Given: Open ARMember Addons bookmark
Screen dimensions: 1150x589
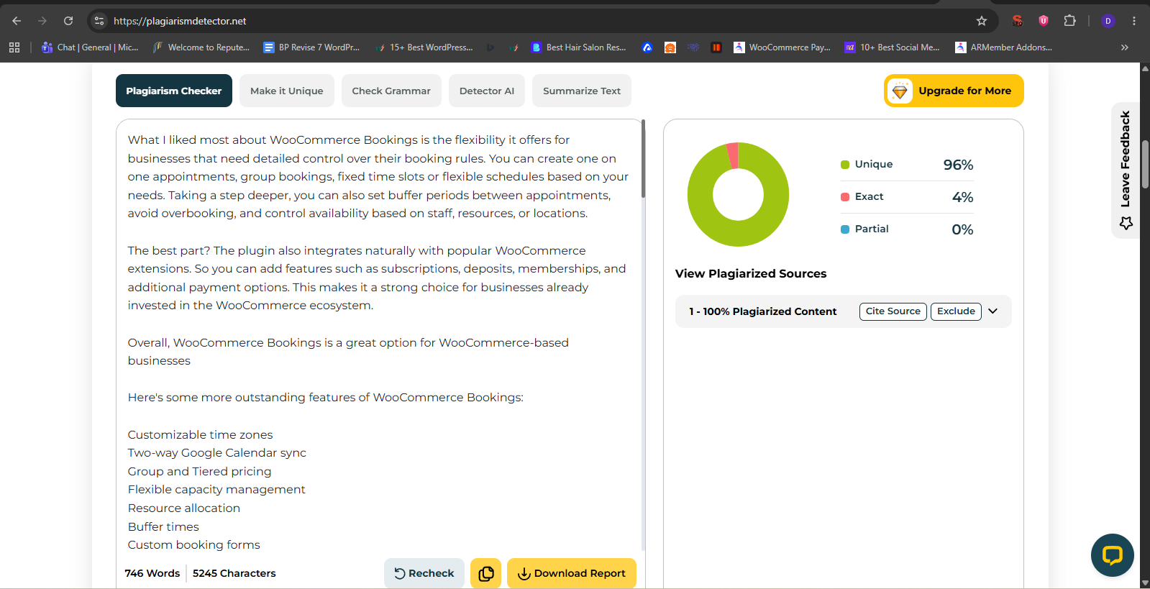Looking at the screenshot, I should tap(1004, 47).
